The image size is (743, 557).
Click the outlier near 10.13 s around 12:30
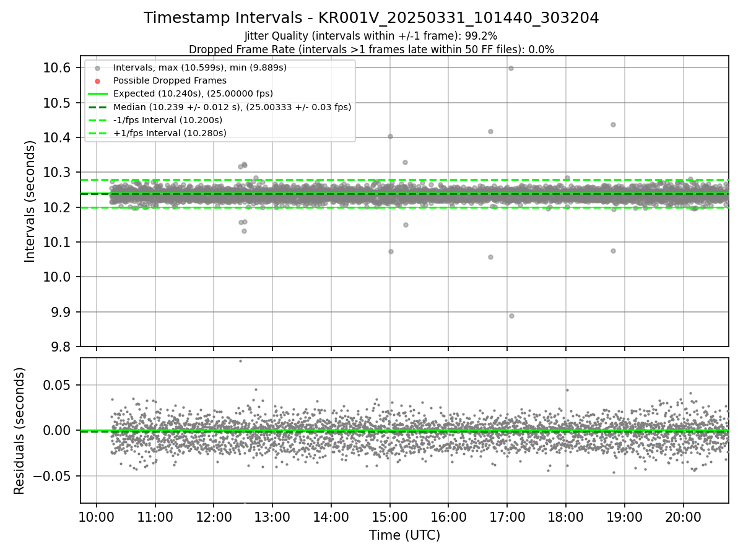click(x=244, y=231)
